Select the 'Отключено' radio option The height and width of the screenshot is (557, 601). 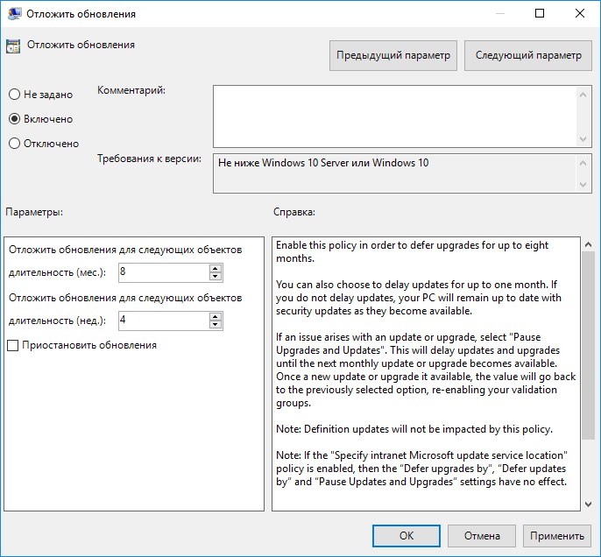pyautogui.click(x=43, y=144)
